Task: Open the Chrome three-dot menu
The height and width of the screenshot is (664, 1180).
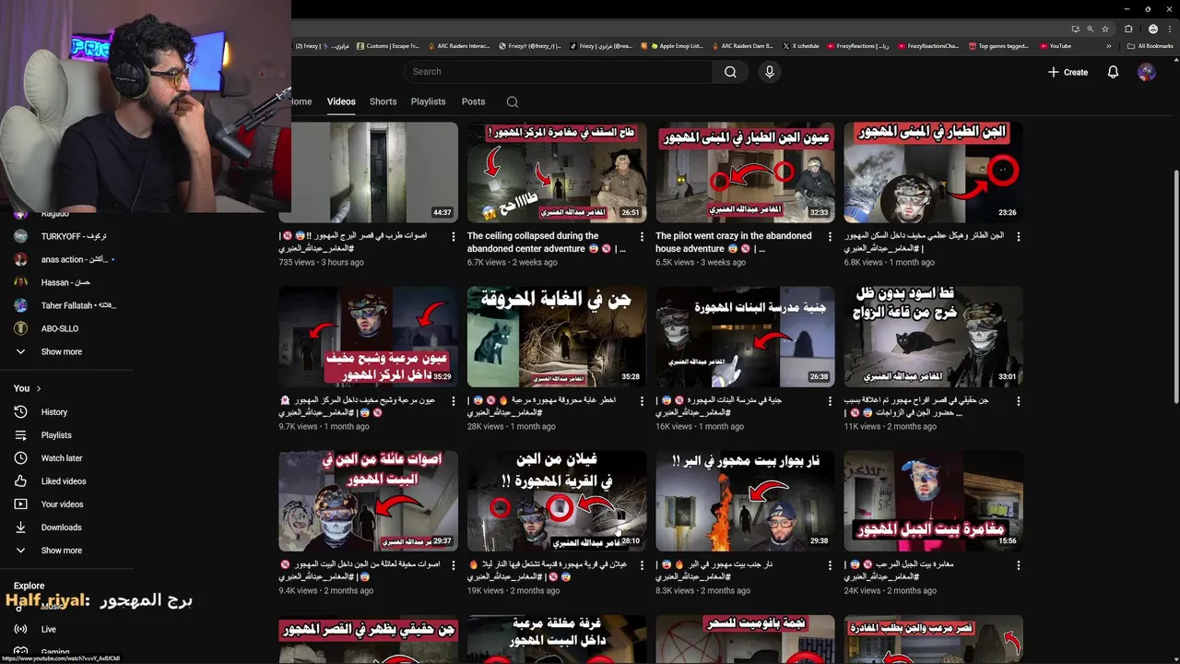Action: [x=1168, y=29]
